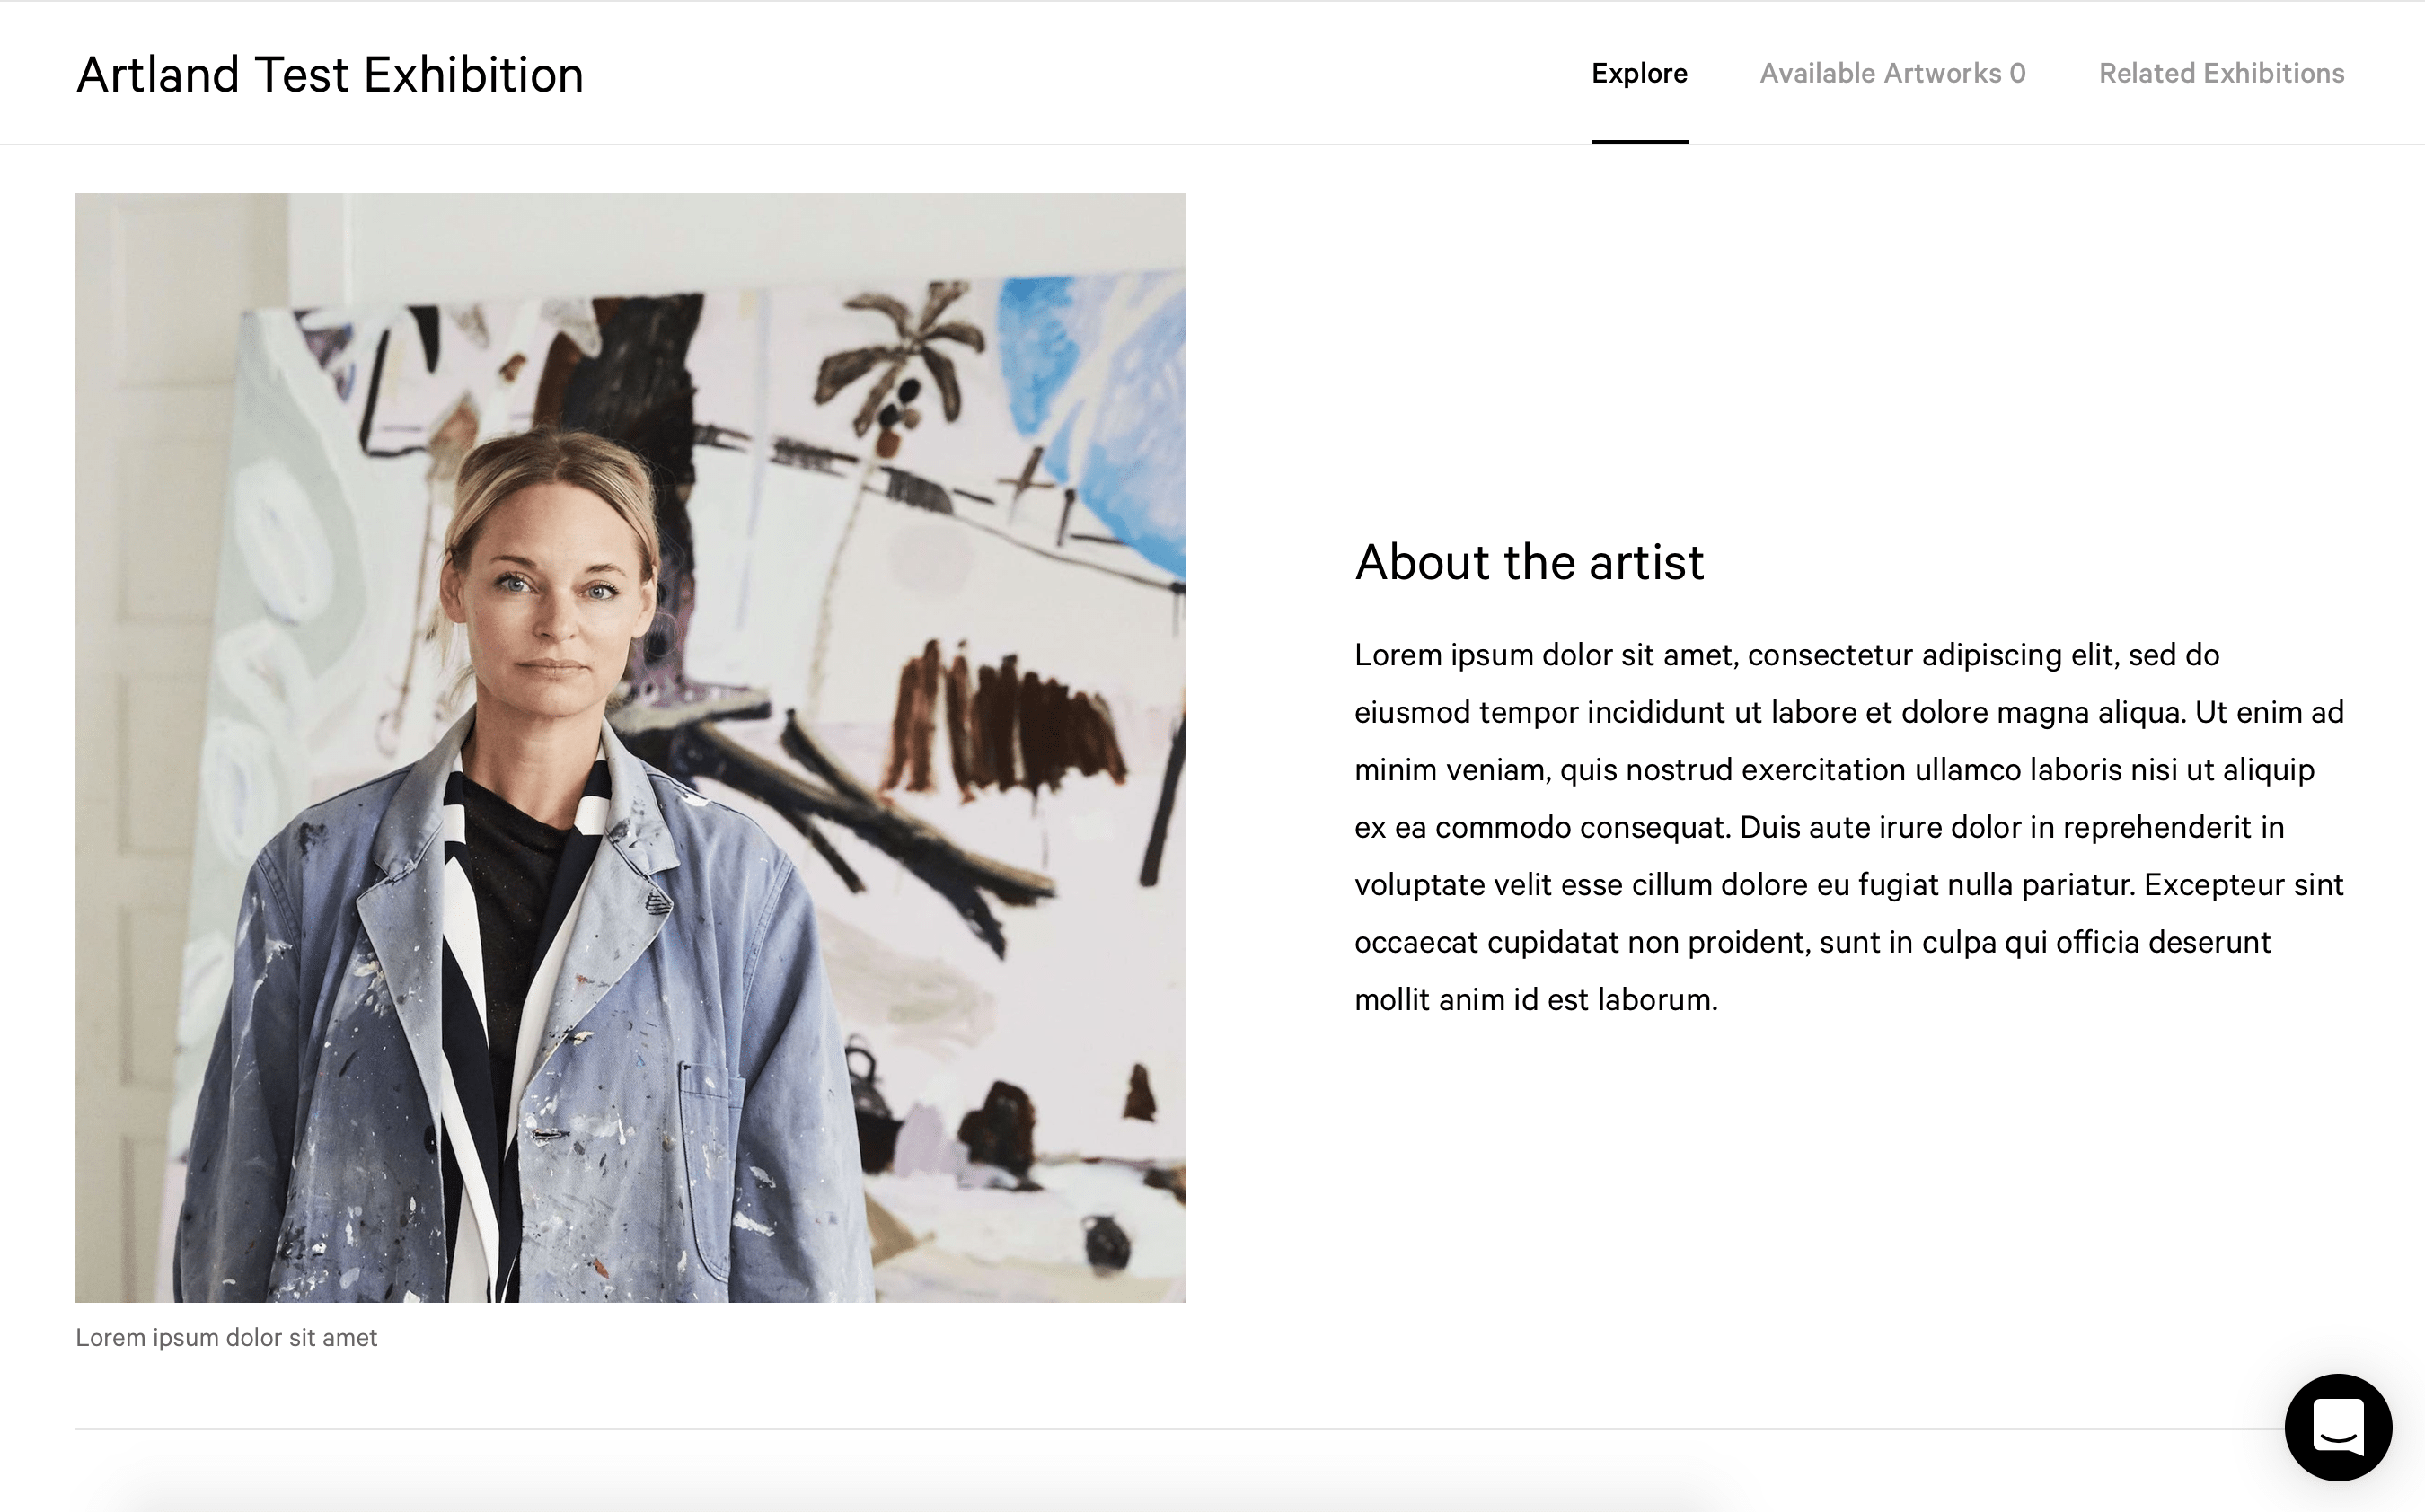2425x1512 pixels.
Task: Click the artworks count zero next to Available Artworks
Action: click(x=2017, y=73)
